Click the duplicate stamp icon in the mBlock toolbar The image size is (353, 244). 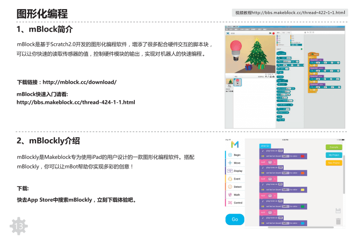305,32
